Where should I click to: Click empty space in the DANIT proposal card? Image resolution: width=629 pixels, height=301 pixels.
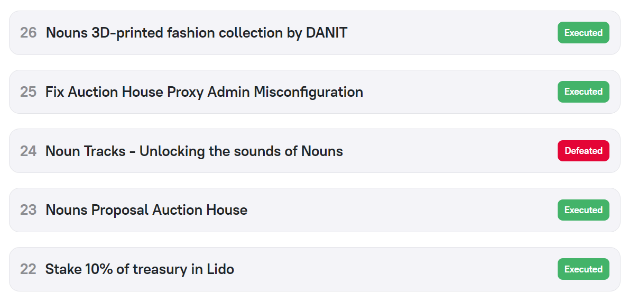click(449, 33)
